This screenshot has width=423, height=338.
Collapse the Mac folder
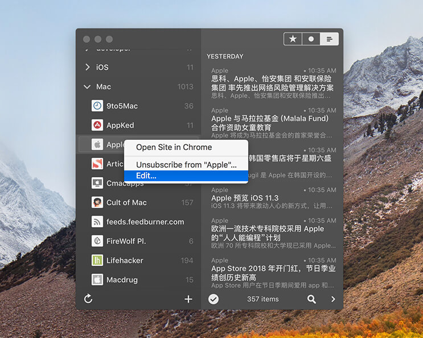(x=87, y=87)
